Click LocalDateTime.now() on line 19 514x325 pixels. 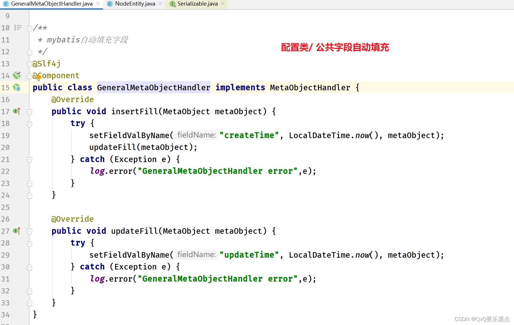pyautogui.click(x=333, y=135)
